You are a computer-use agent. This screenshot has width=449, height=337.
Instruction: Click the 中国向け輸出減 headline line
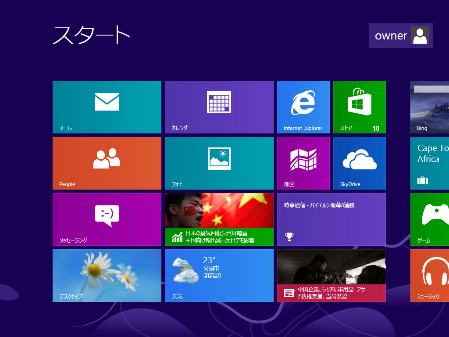tap(220, 240)
